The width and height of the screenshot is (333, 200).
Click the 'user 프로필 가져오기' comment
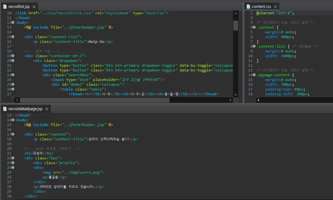pos(52,148)
